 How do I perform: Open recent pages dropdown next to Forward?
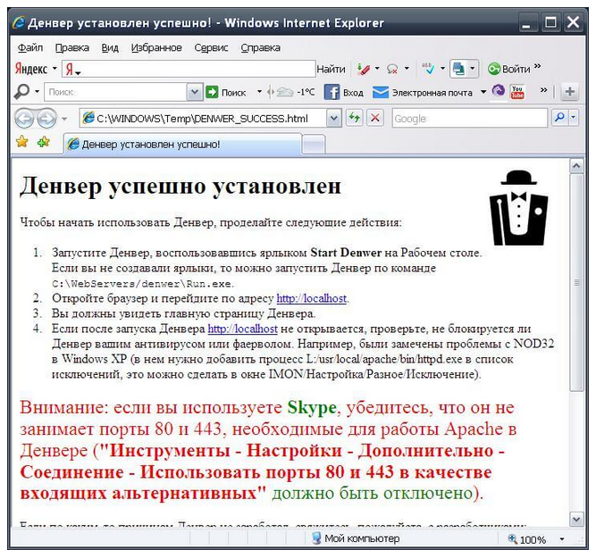click(x=64, y=119)
